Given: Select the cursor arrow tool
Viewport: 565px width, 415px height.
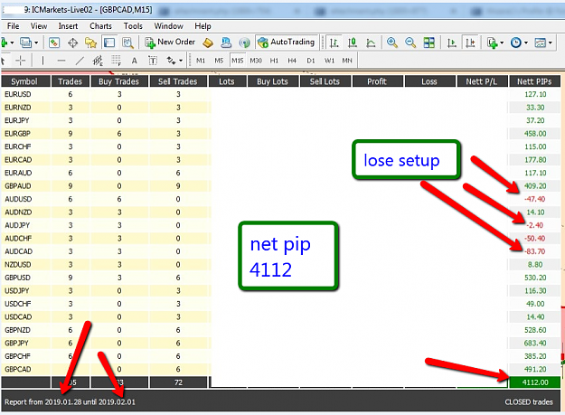Looking at the screenshot, I should click(3, 61).
